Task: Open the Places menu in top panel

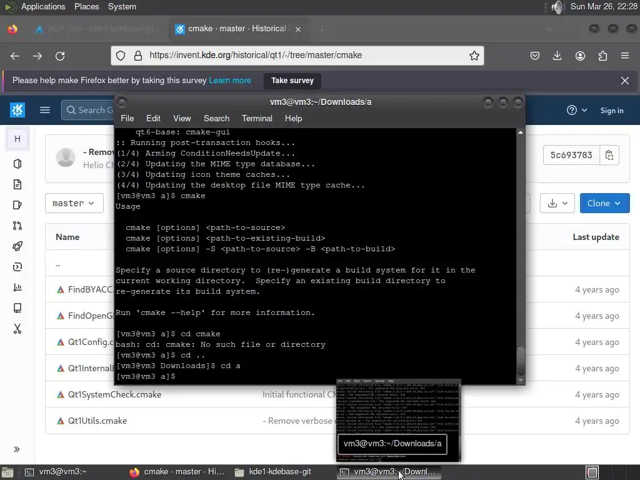Action: 86,6
